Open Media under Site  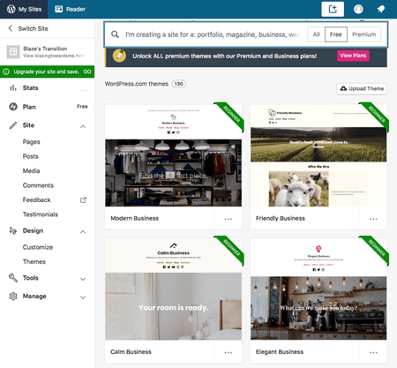pyautogui.click(x=31, y=170)
